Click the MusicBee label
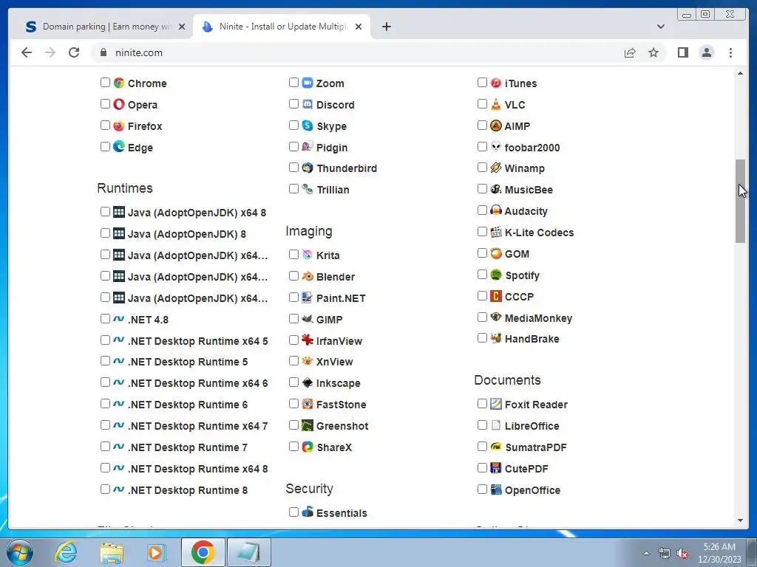The width and height of the screenshot is (757, 567). point(529,190)
